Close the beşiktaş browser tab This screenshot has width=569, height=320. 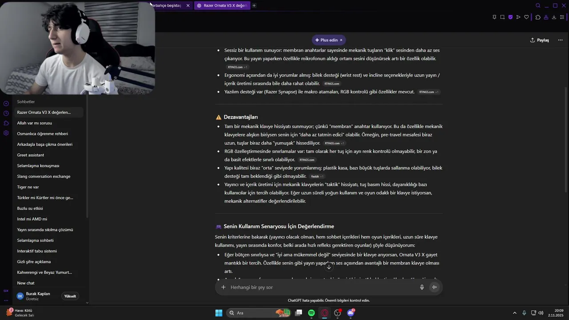point(188,5)
